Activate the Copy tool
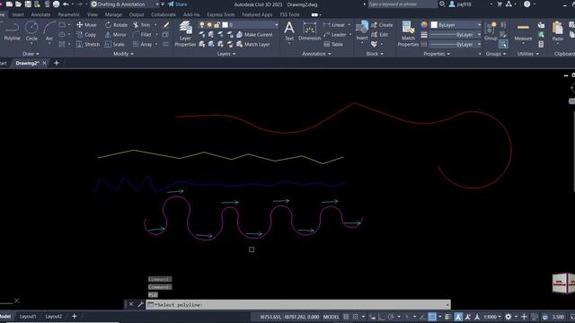Viewport: 575px width, 323px height. pos(86,35)
